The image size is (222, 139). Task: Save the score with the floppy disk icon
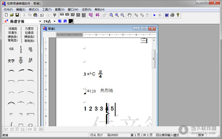tap(17, 15)
